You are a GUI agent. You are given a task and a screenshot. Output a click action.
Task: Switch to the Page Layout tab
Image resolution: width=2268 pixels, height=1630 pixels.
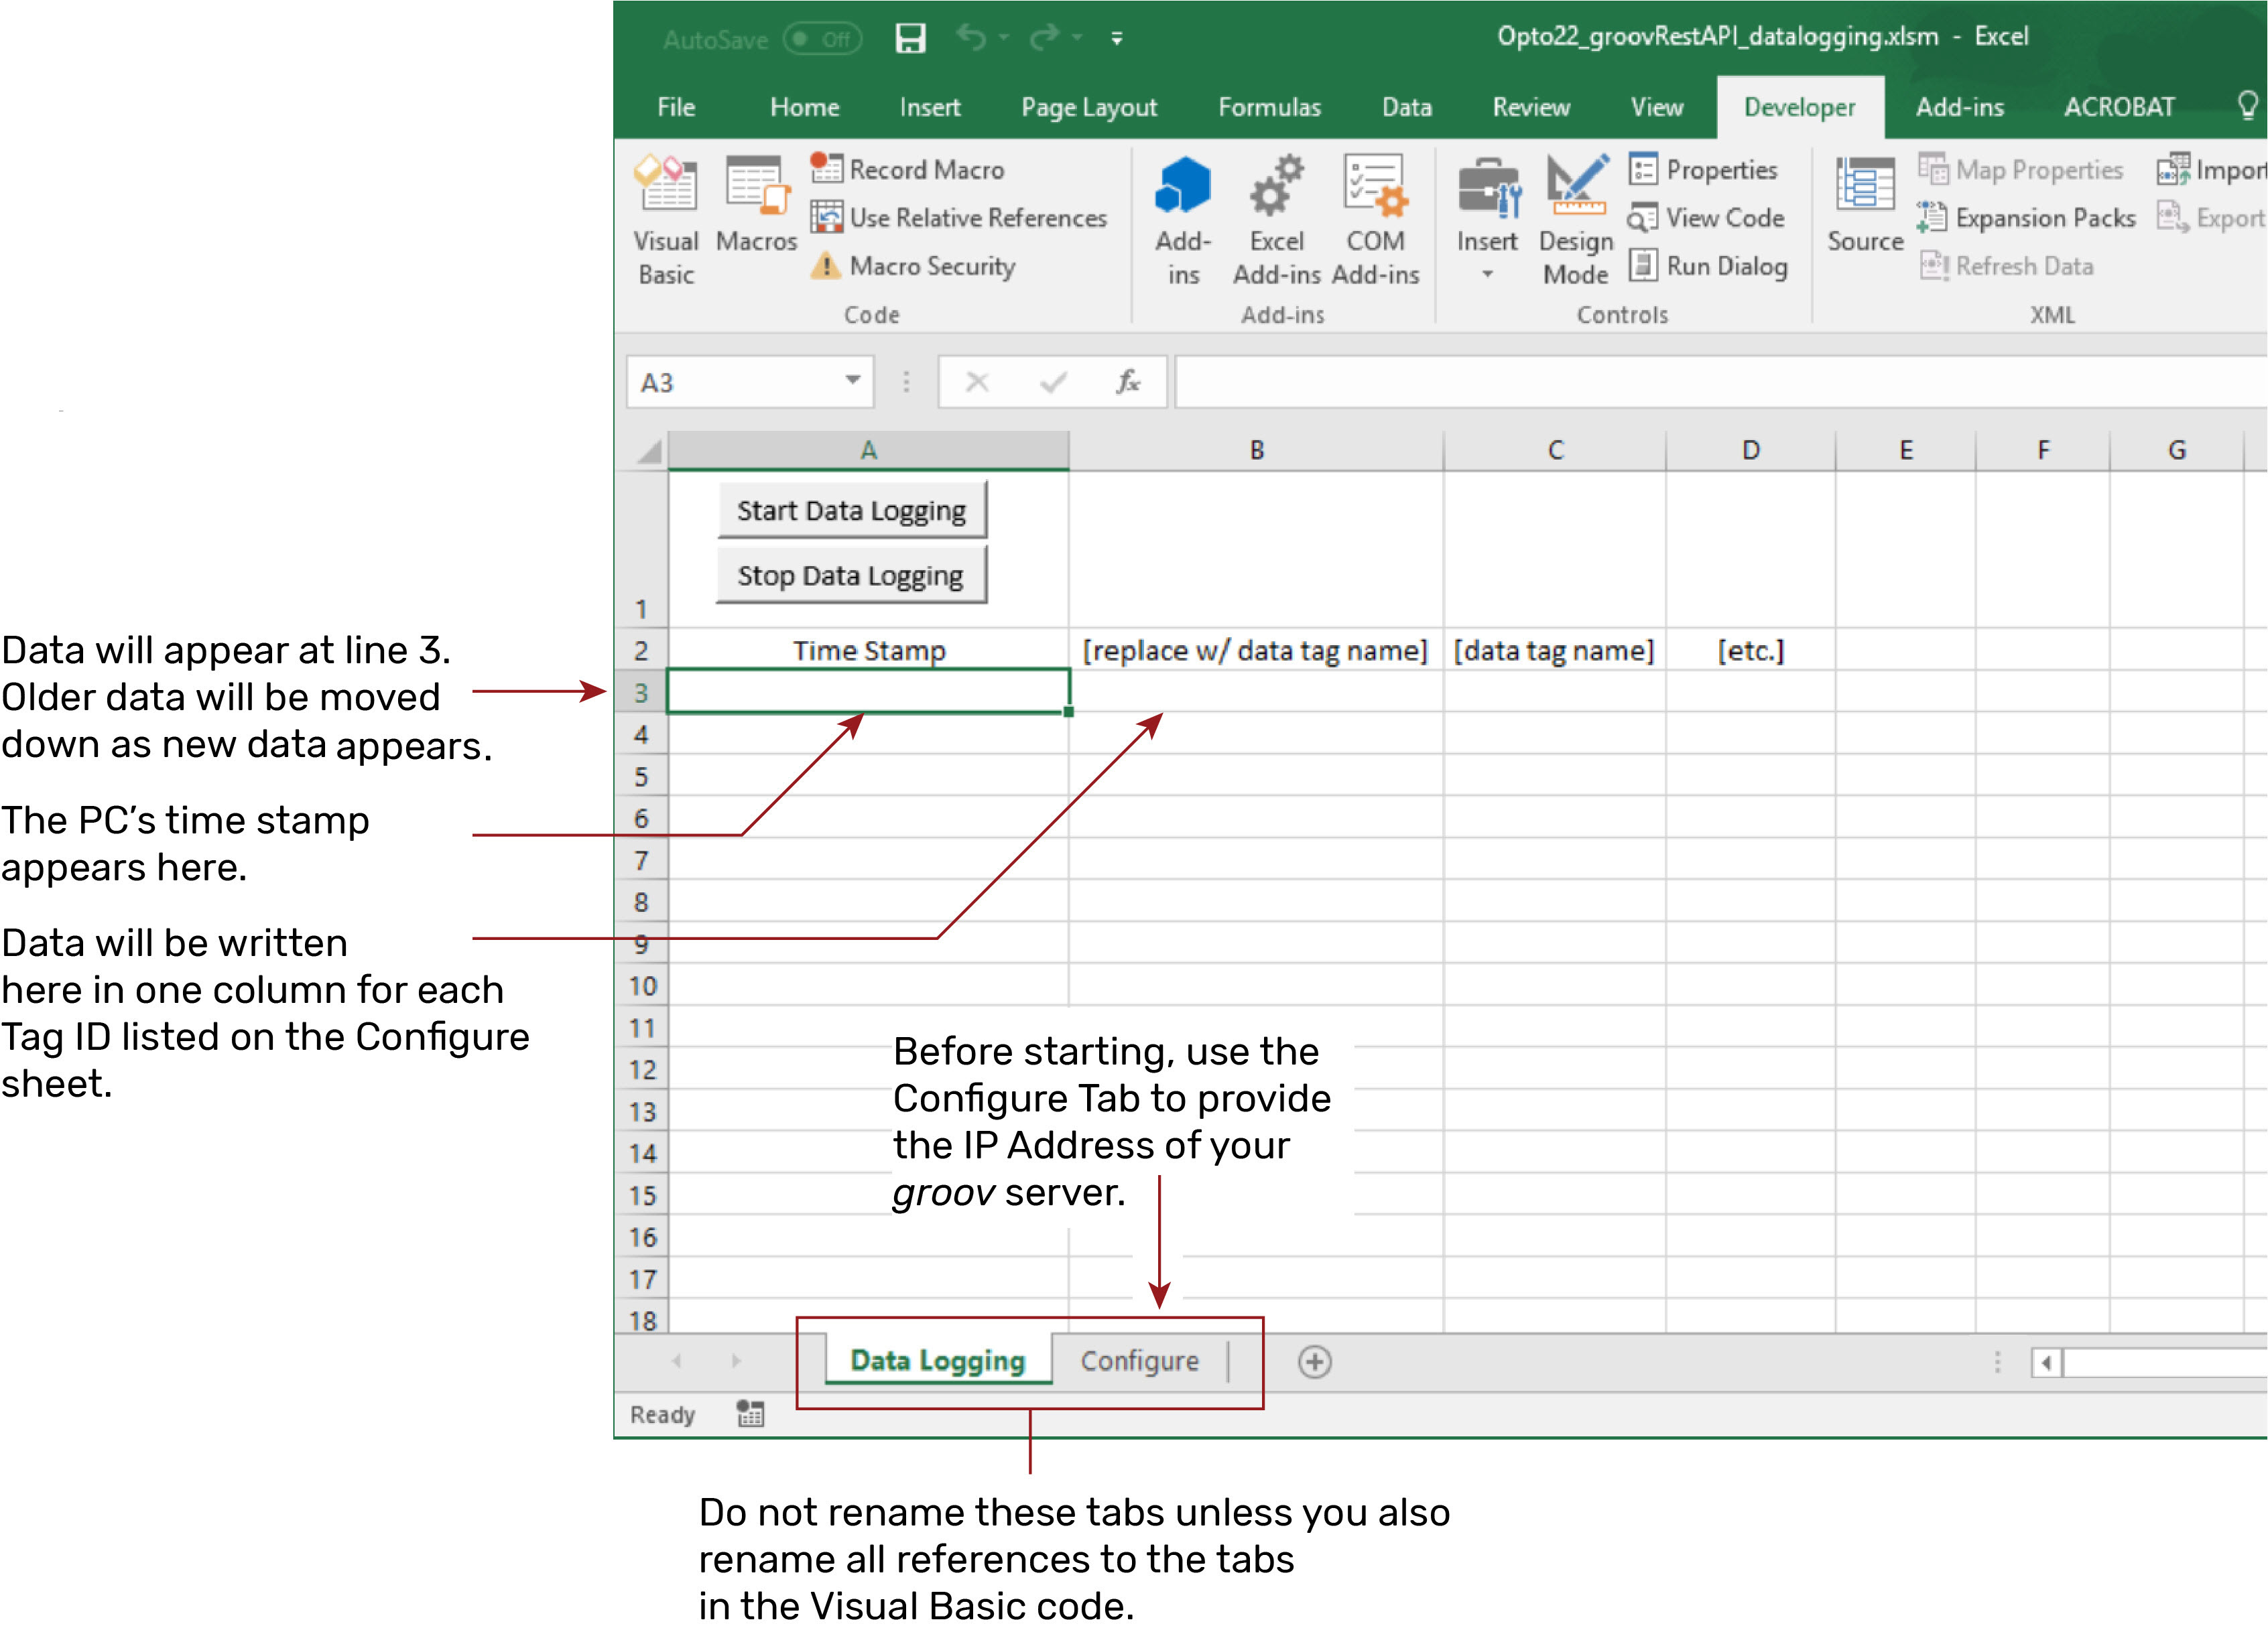[1089, 107]
